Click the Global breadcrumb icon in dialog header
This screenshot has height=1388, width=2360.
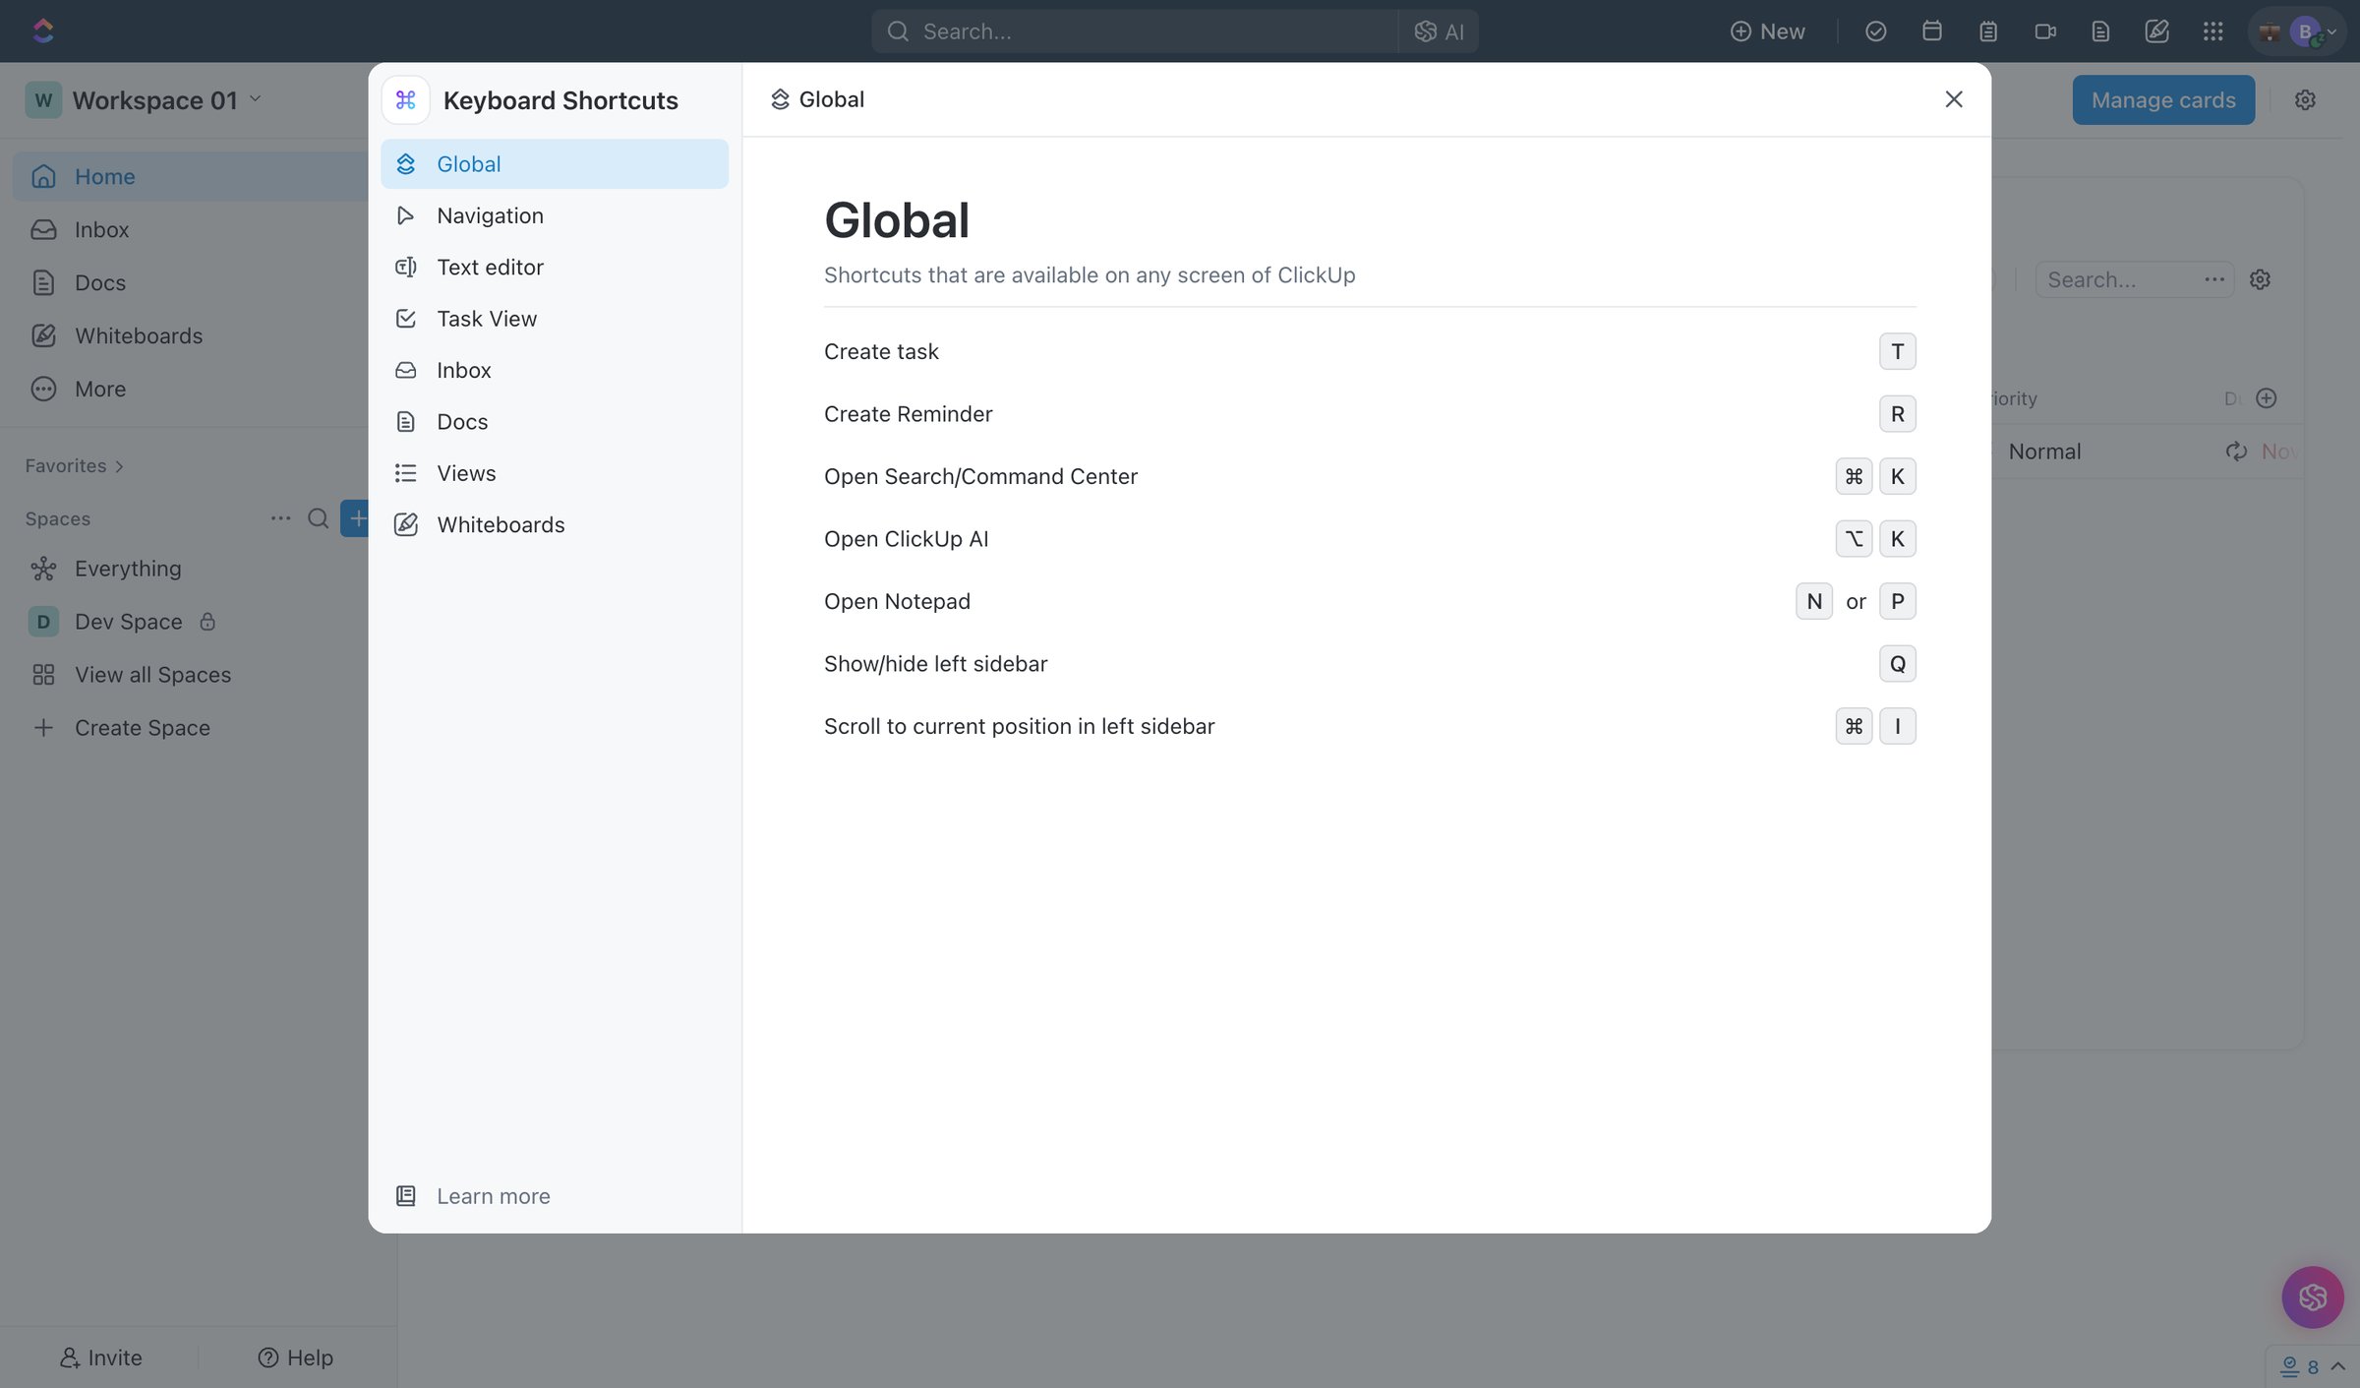[x=780, y=99]
